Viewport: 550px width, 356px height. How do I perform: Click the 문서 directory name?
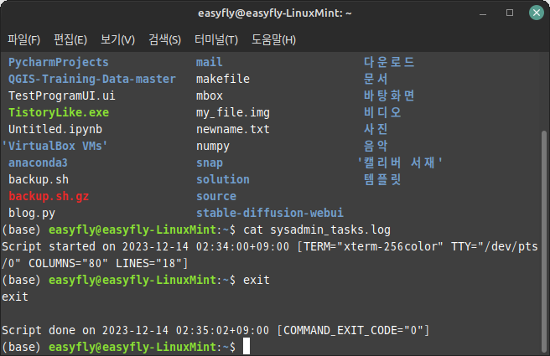[x=376, y=80]
